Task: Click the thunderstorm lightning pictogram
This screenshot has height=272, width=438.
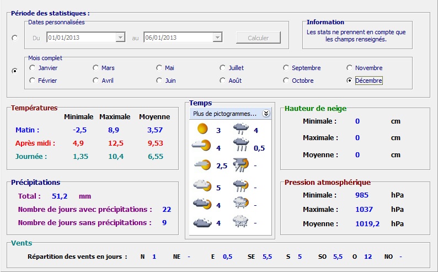Action: tap(241, 165)
